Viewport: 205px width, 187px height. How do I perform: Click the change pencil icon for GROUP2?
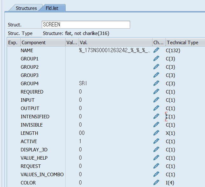point(156,67)
